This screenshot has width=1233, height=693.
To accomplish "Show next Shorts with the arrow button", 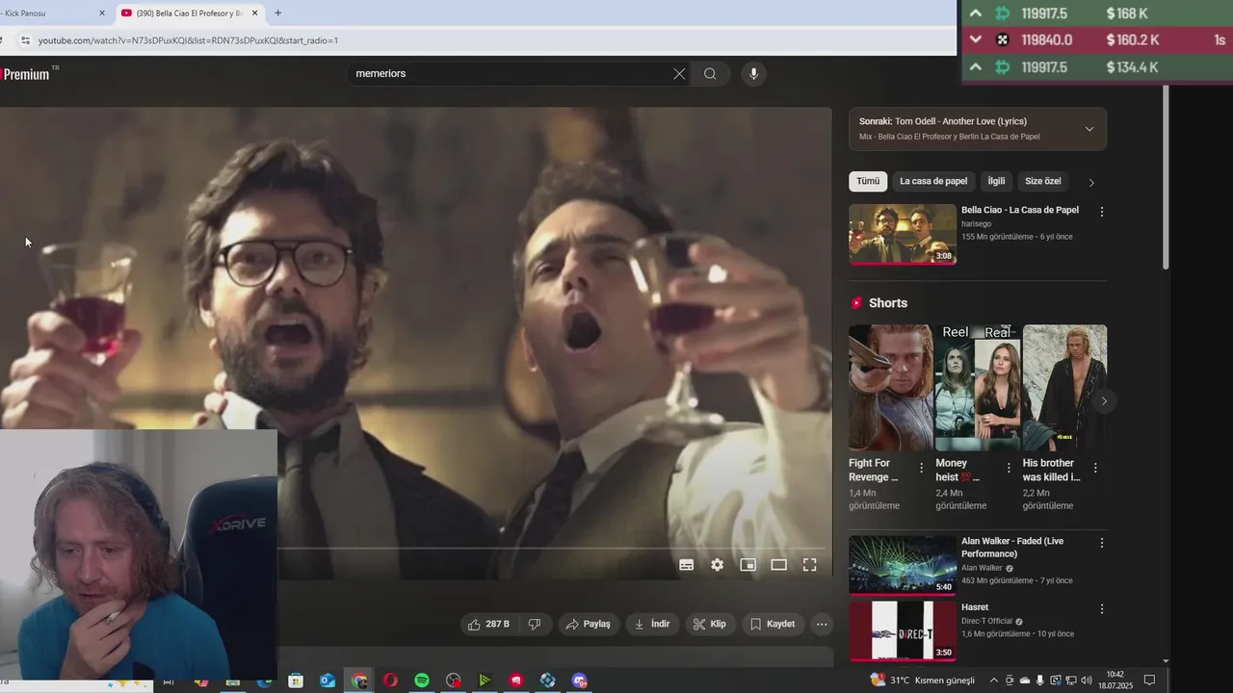I will [x=1104, y=400].
